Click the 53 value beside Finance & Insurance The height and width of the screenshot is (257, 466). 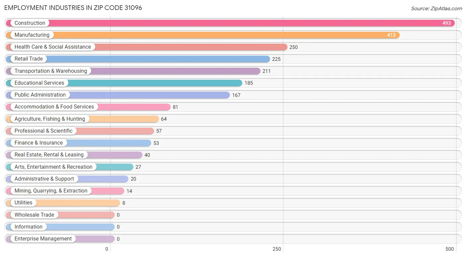[x=156, y=143]
